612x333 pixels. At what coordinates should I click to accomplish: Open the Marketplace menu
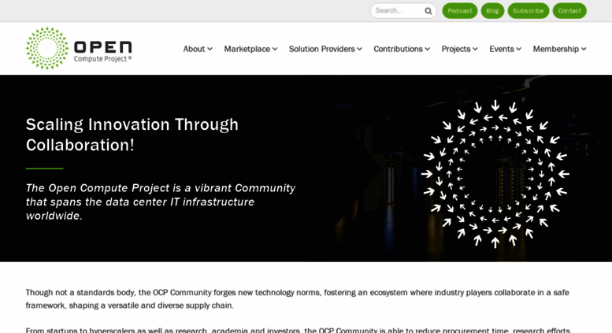click(250, 49)
